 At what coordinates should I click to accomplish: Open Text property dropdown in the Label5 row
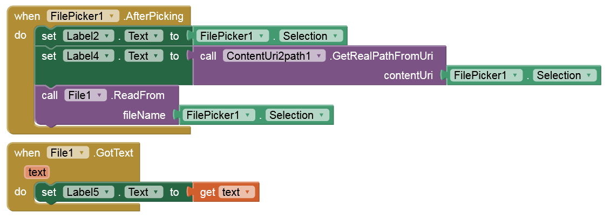(x=155, y=192)
